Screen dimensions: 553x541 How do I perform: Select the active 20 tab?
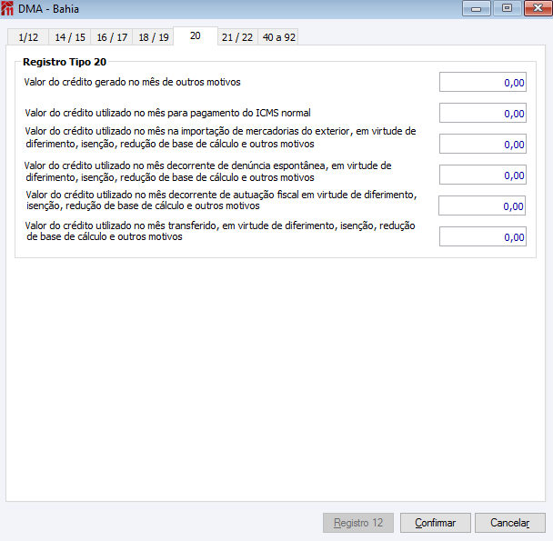click(x=196, y=36)
